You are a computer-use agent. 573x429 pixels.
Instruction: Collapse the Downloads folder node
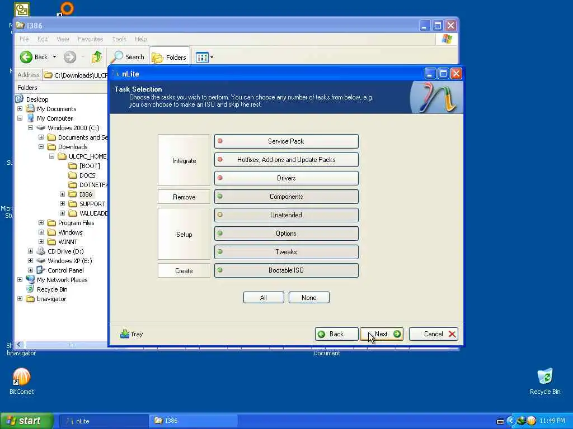pos(41,147)
